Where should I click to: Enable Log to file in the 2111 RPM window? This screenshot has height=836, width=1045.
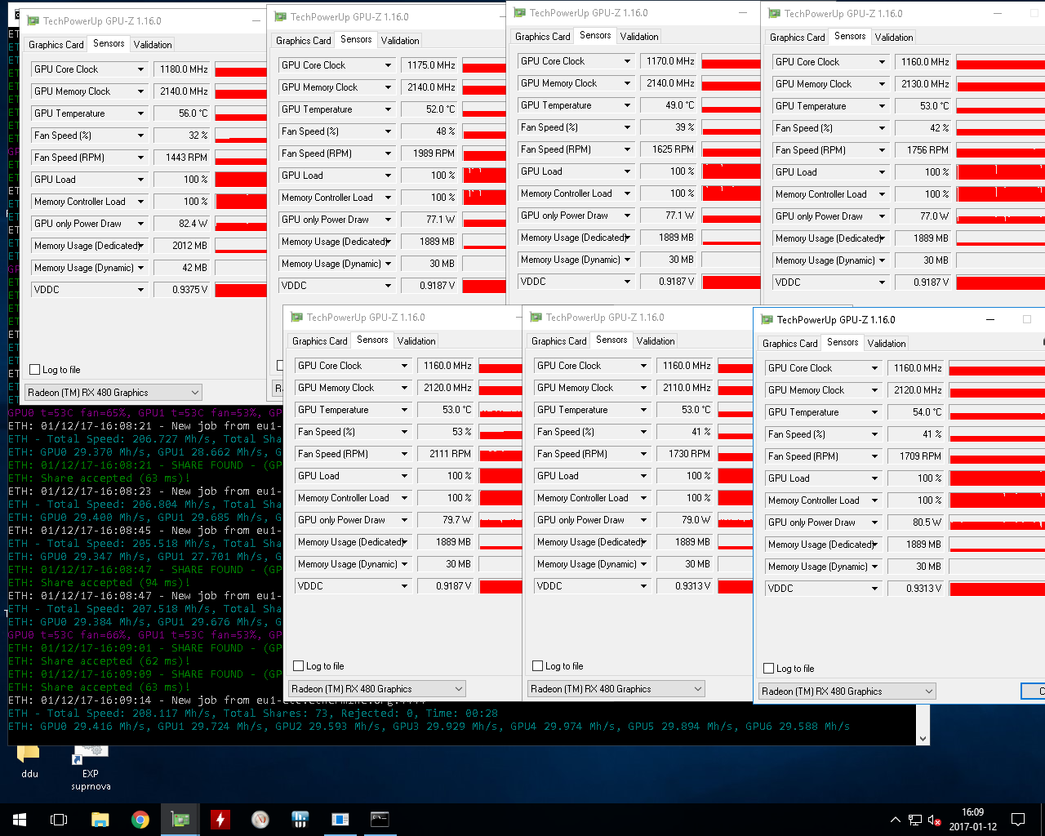tap(299, 666)
